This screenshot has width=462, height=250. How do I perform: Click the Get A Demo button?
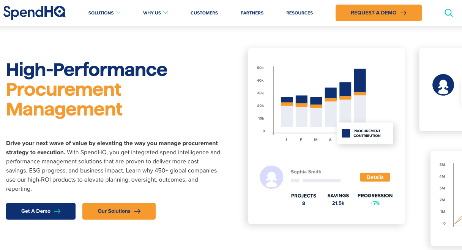[x=41, y=211]
